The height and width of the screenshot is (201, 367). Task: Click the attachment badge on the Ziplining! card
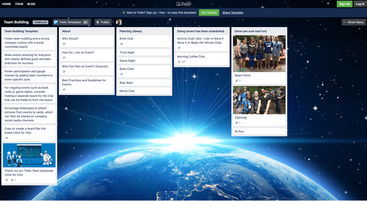coord(237,122)
